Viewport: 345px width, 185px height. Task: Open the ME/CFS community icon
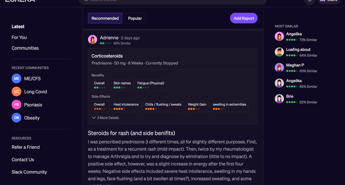[16, 79]
